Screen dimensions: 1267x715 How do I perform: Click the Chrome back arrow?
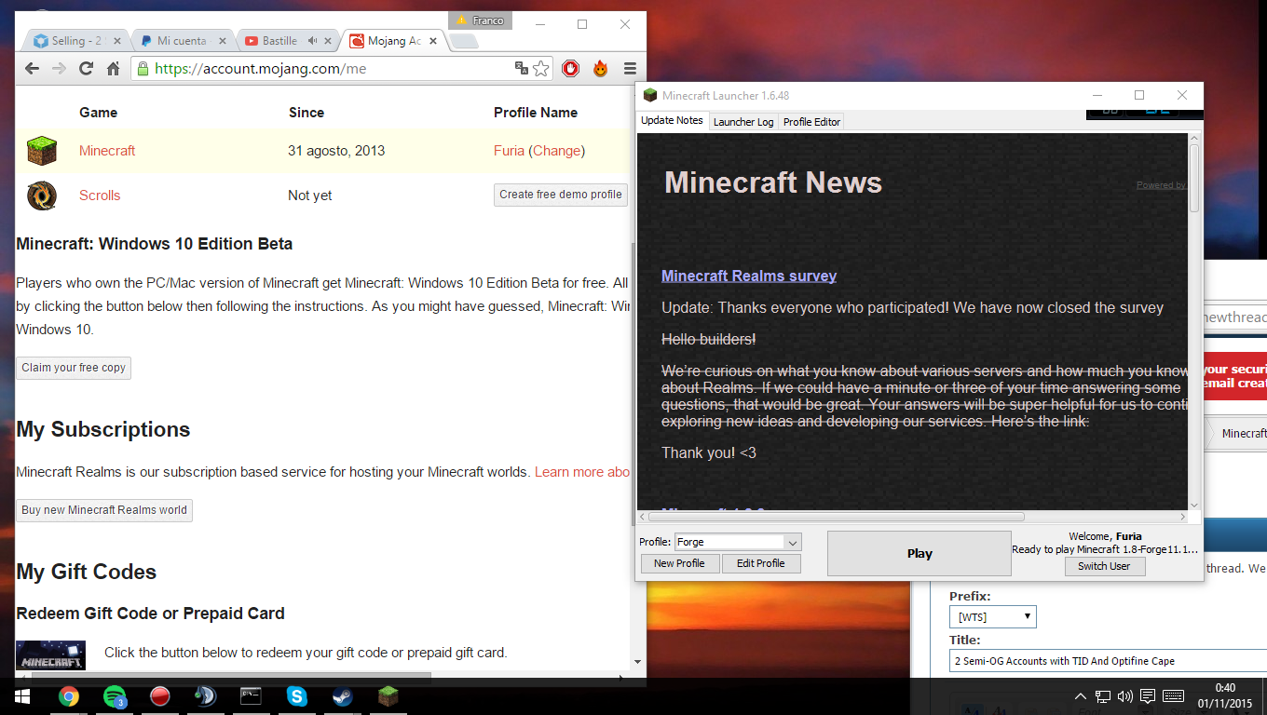[32, 68]
